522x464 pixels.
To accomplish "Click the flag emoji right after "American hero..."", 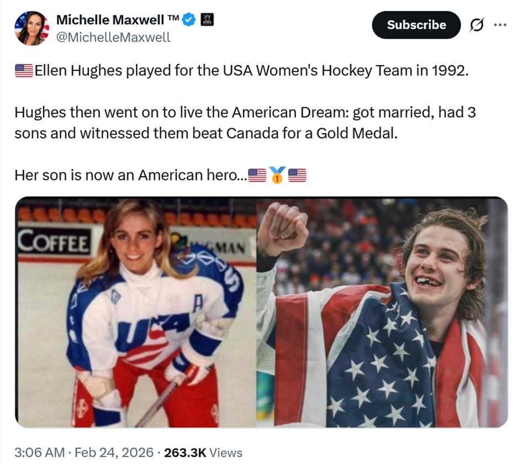I will (x=257, y=176).
